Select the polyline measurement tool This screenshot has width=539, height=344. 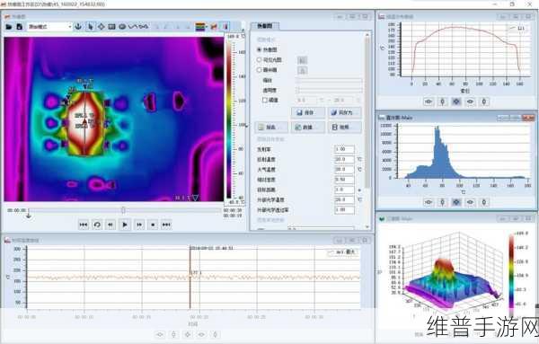[x=133, y=26]
